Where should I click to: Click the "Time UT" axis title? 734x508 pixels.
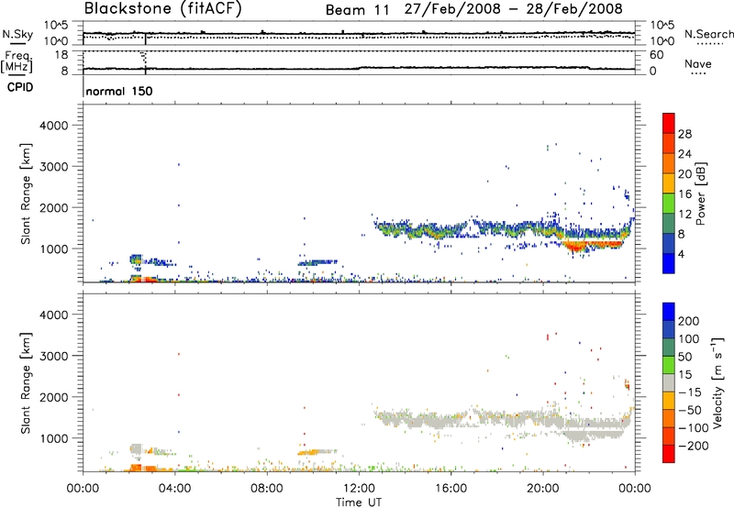coord(359,502)
